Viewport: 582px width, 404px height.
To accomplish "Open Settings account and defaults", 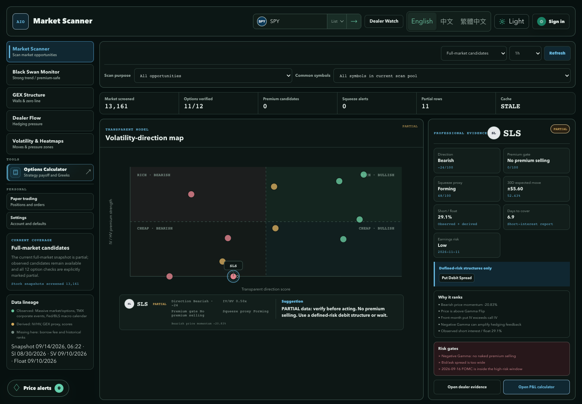I will tap(50, 221).
